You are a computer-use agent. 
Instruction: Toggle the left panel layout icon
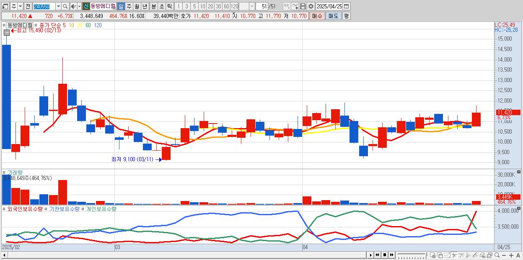[5, 6]
